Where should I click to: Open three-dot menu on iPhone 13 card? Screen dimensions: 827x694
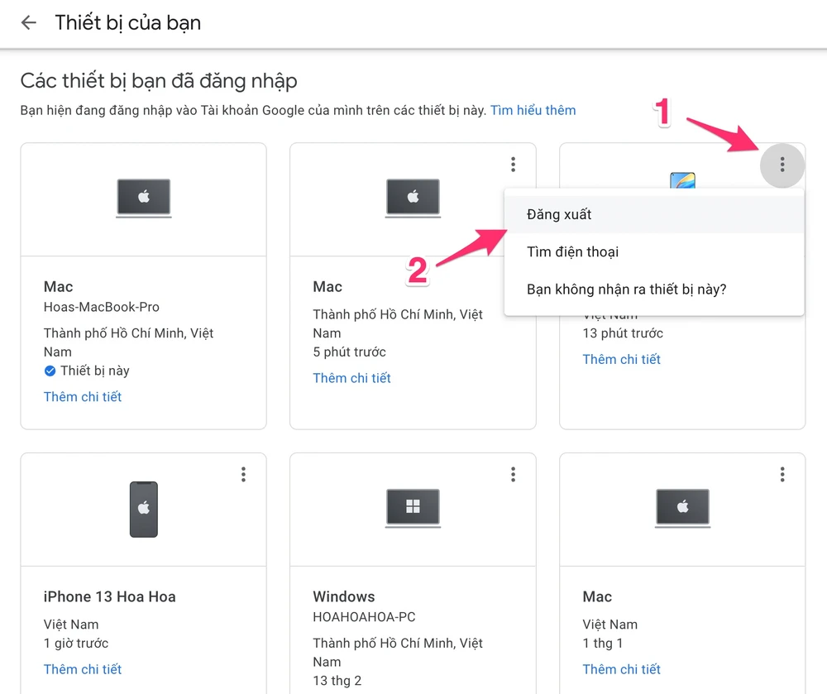[243, 474]
